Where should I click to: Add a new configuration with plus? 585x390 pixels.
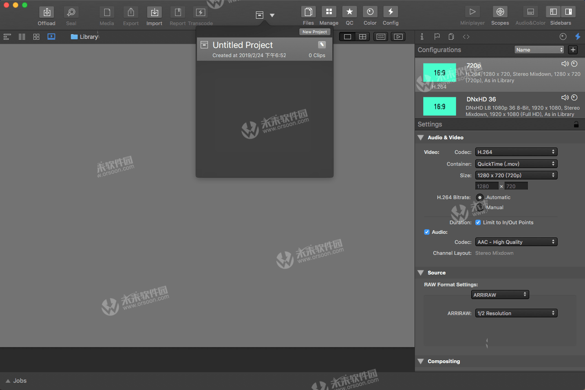coord(573,50)
